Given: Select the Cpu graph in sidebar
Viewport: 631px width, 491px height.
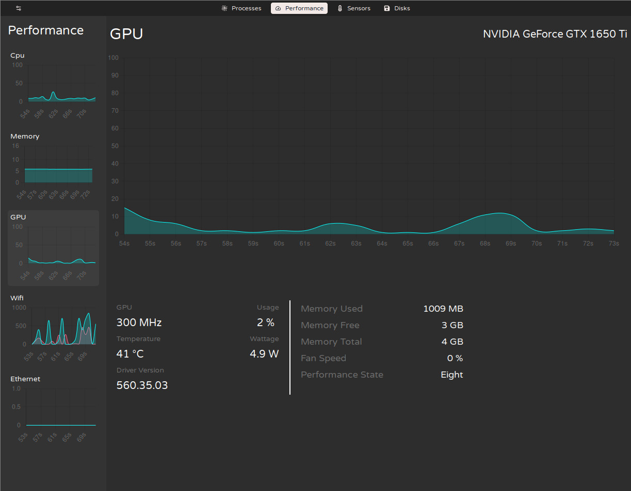Looking at the screenshot, I should (x=53, y=85).
